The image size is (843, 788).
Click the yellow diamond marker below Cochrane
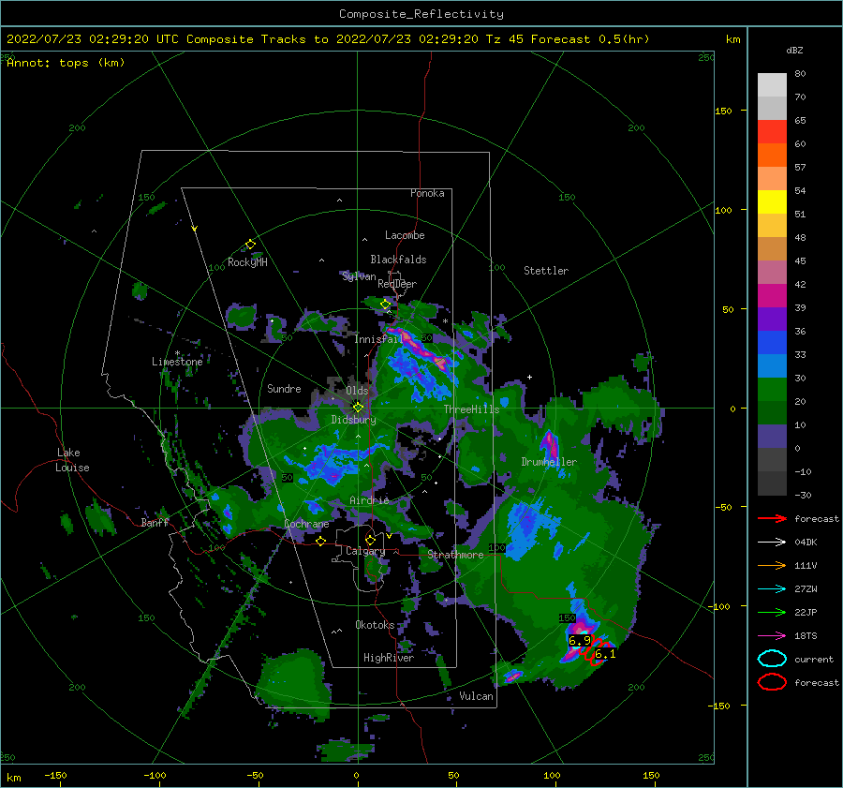point(320,541)
